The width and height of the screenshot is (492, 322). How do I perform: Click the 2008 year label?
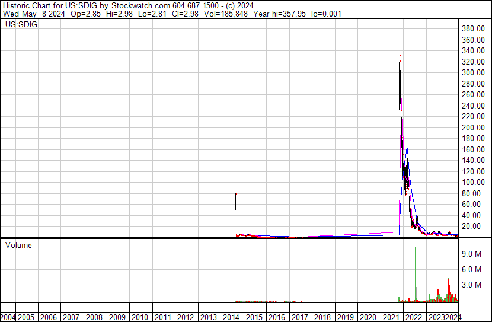94,317
